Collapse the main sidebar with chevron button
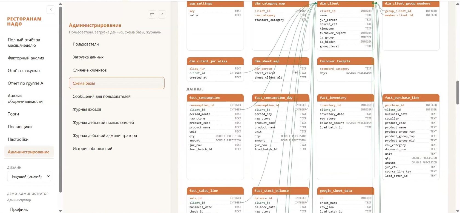 coord(51,10)
